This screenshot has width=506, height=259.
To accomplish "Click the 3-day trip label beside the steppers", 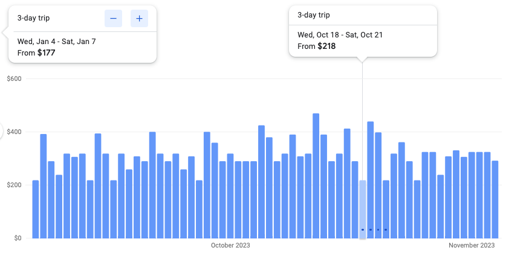I will (x=34, y=18).
